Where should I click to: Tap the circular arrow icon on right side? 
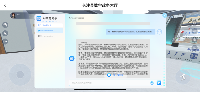194,48
